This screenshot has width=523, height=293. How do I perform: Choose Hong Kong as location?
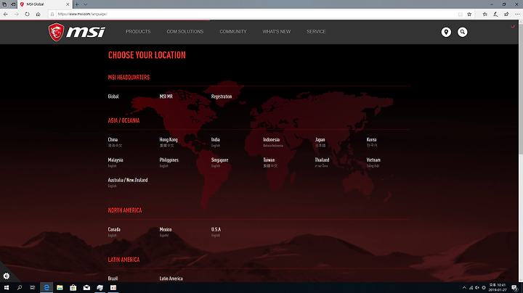169,140
